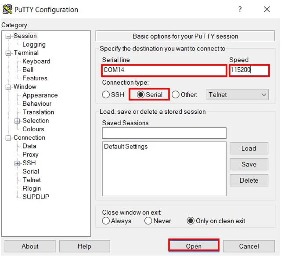Viewport: 281px width, 256px height.
Task: Open the Window category
Action: click(25, 87)
